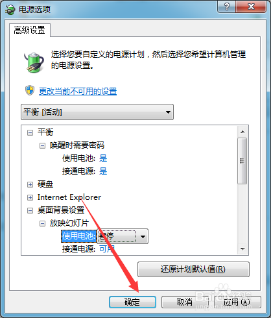Screen dimensions: 271x318
Task: Collapse the 桌面背景设置 node
Action: coord(30,210)
